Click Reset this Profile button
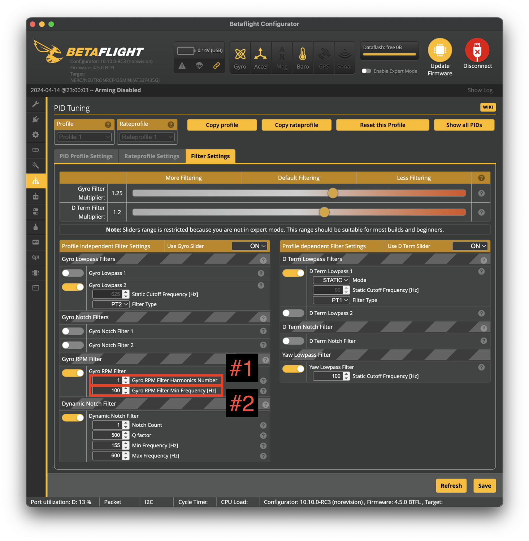529x541 pixels. [x=383, y=125]
